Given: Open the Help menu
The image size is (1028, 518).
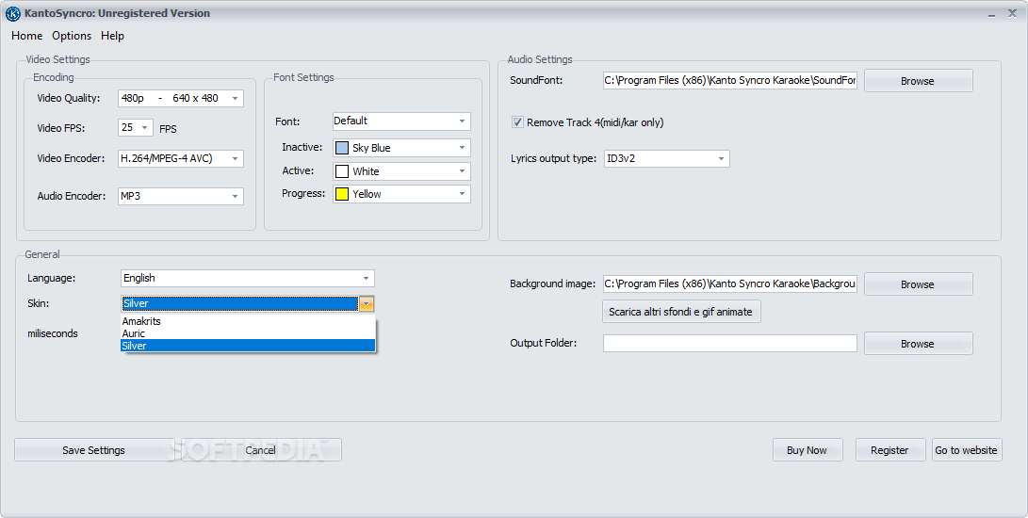Looking at the screenshot, I should [112, 36].
